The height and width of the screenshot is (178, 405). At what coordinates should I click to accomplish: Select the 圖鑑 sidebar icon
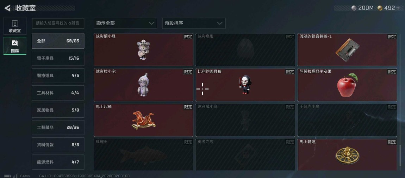click(x=15, y=46)
